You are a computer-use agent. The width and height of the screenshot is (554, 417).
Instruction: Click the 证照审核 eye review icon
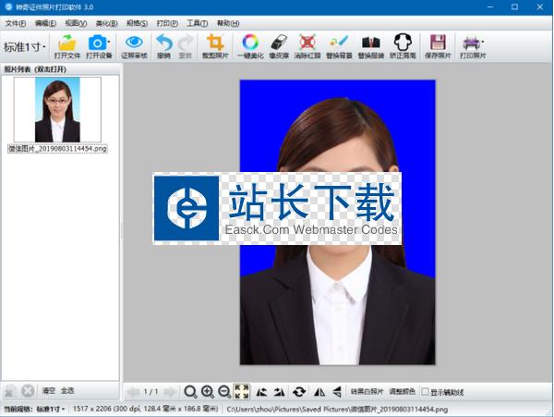pyautogui.click(x=134, y=43)
